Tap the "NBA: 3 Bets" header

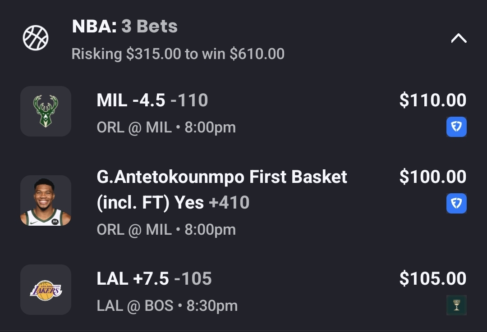pos(124,27)
